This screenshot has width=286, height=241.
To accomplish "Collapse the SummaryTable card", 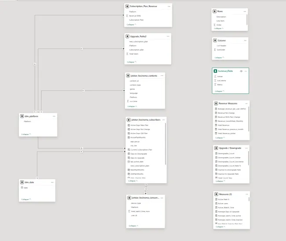I will click(220, 91).
